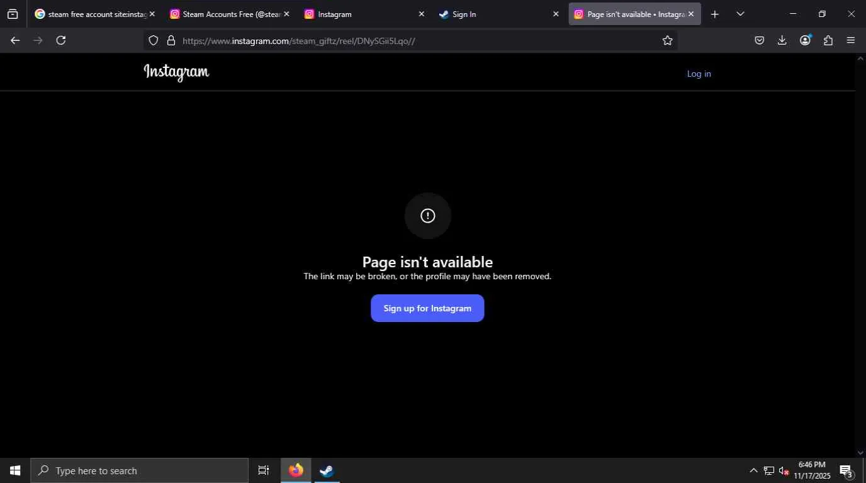This screenshot has width=866, height=483.
Task: Click the Instagram logo
Action: point(176,72)
